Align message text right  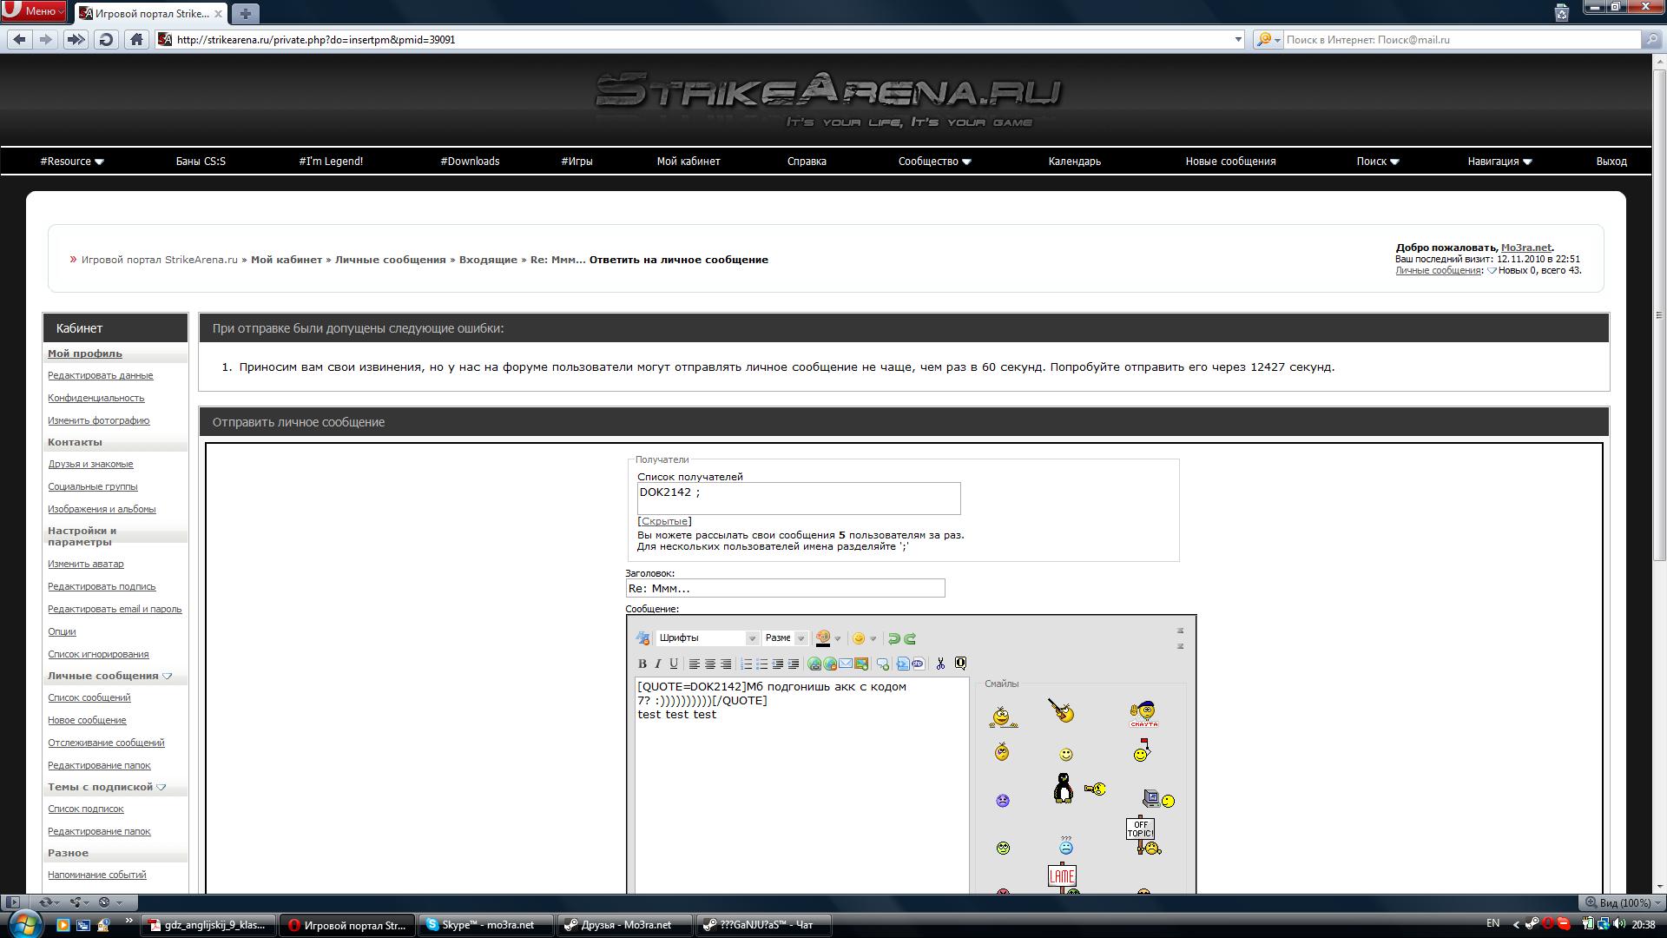[726, 664]
